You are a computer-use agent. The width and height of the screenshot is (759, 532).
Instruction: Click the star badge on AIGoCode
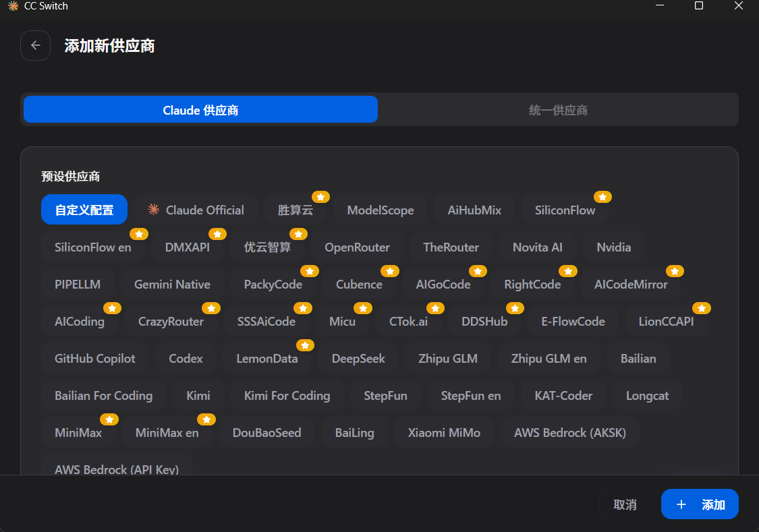click(x=478, y=271)
